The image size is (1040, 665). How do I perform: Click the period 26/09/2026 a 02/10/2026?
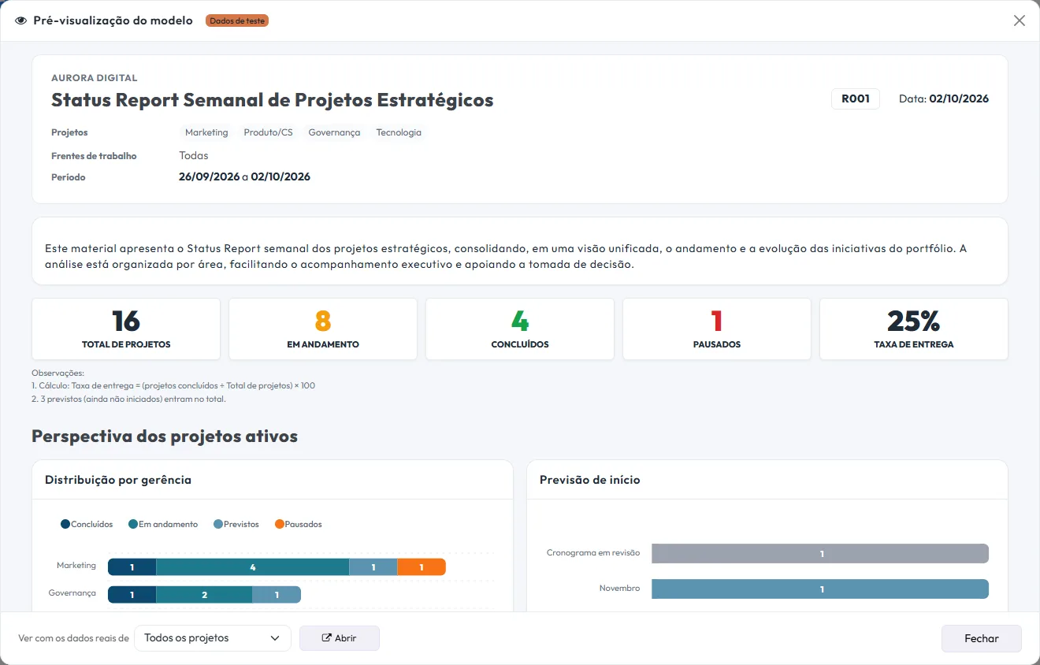[x=244, y=177]
